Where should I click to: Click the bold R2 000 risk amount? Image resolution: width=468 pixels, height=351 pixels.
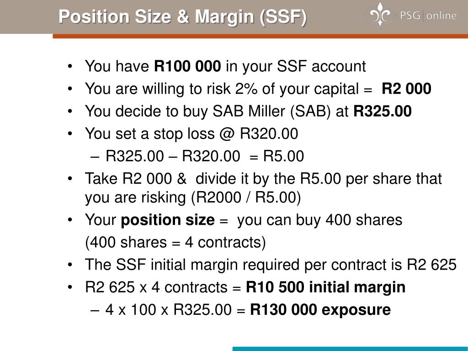406,89
